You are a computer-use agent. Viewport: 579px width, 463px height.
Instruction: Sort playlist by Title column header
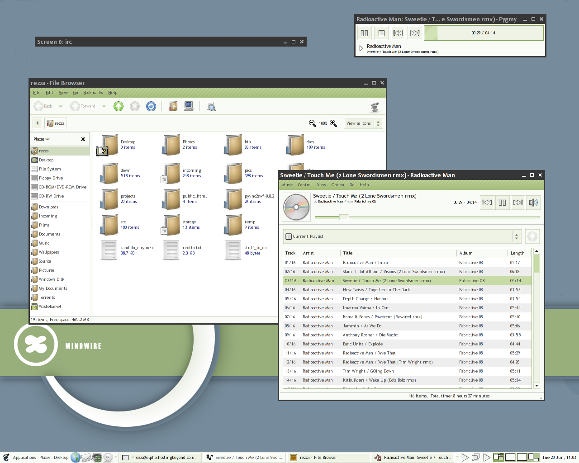399,253
